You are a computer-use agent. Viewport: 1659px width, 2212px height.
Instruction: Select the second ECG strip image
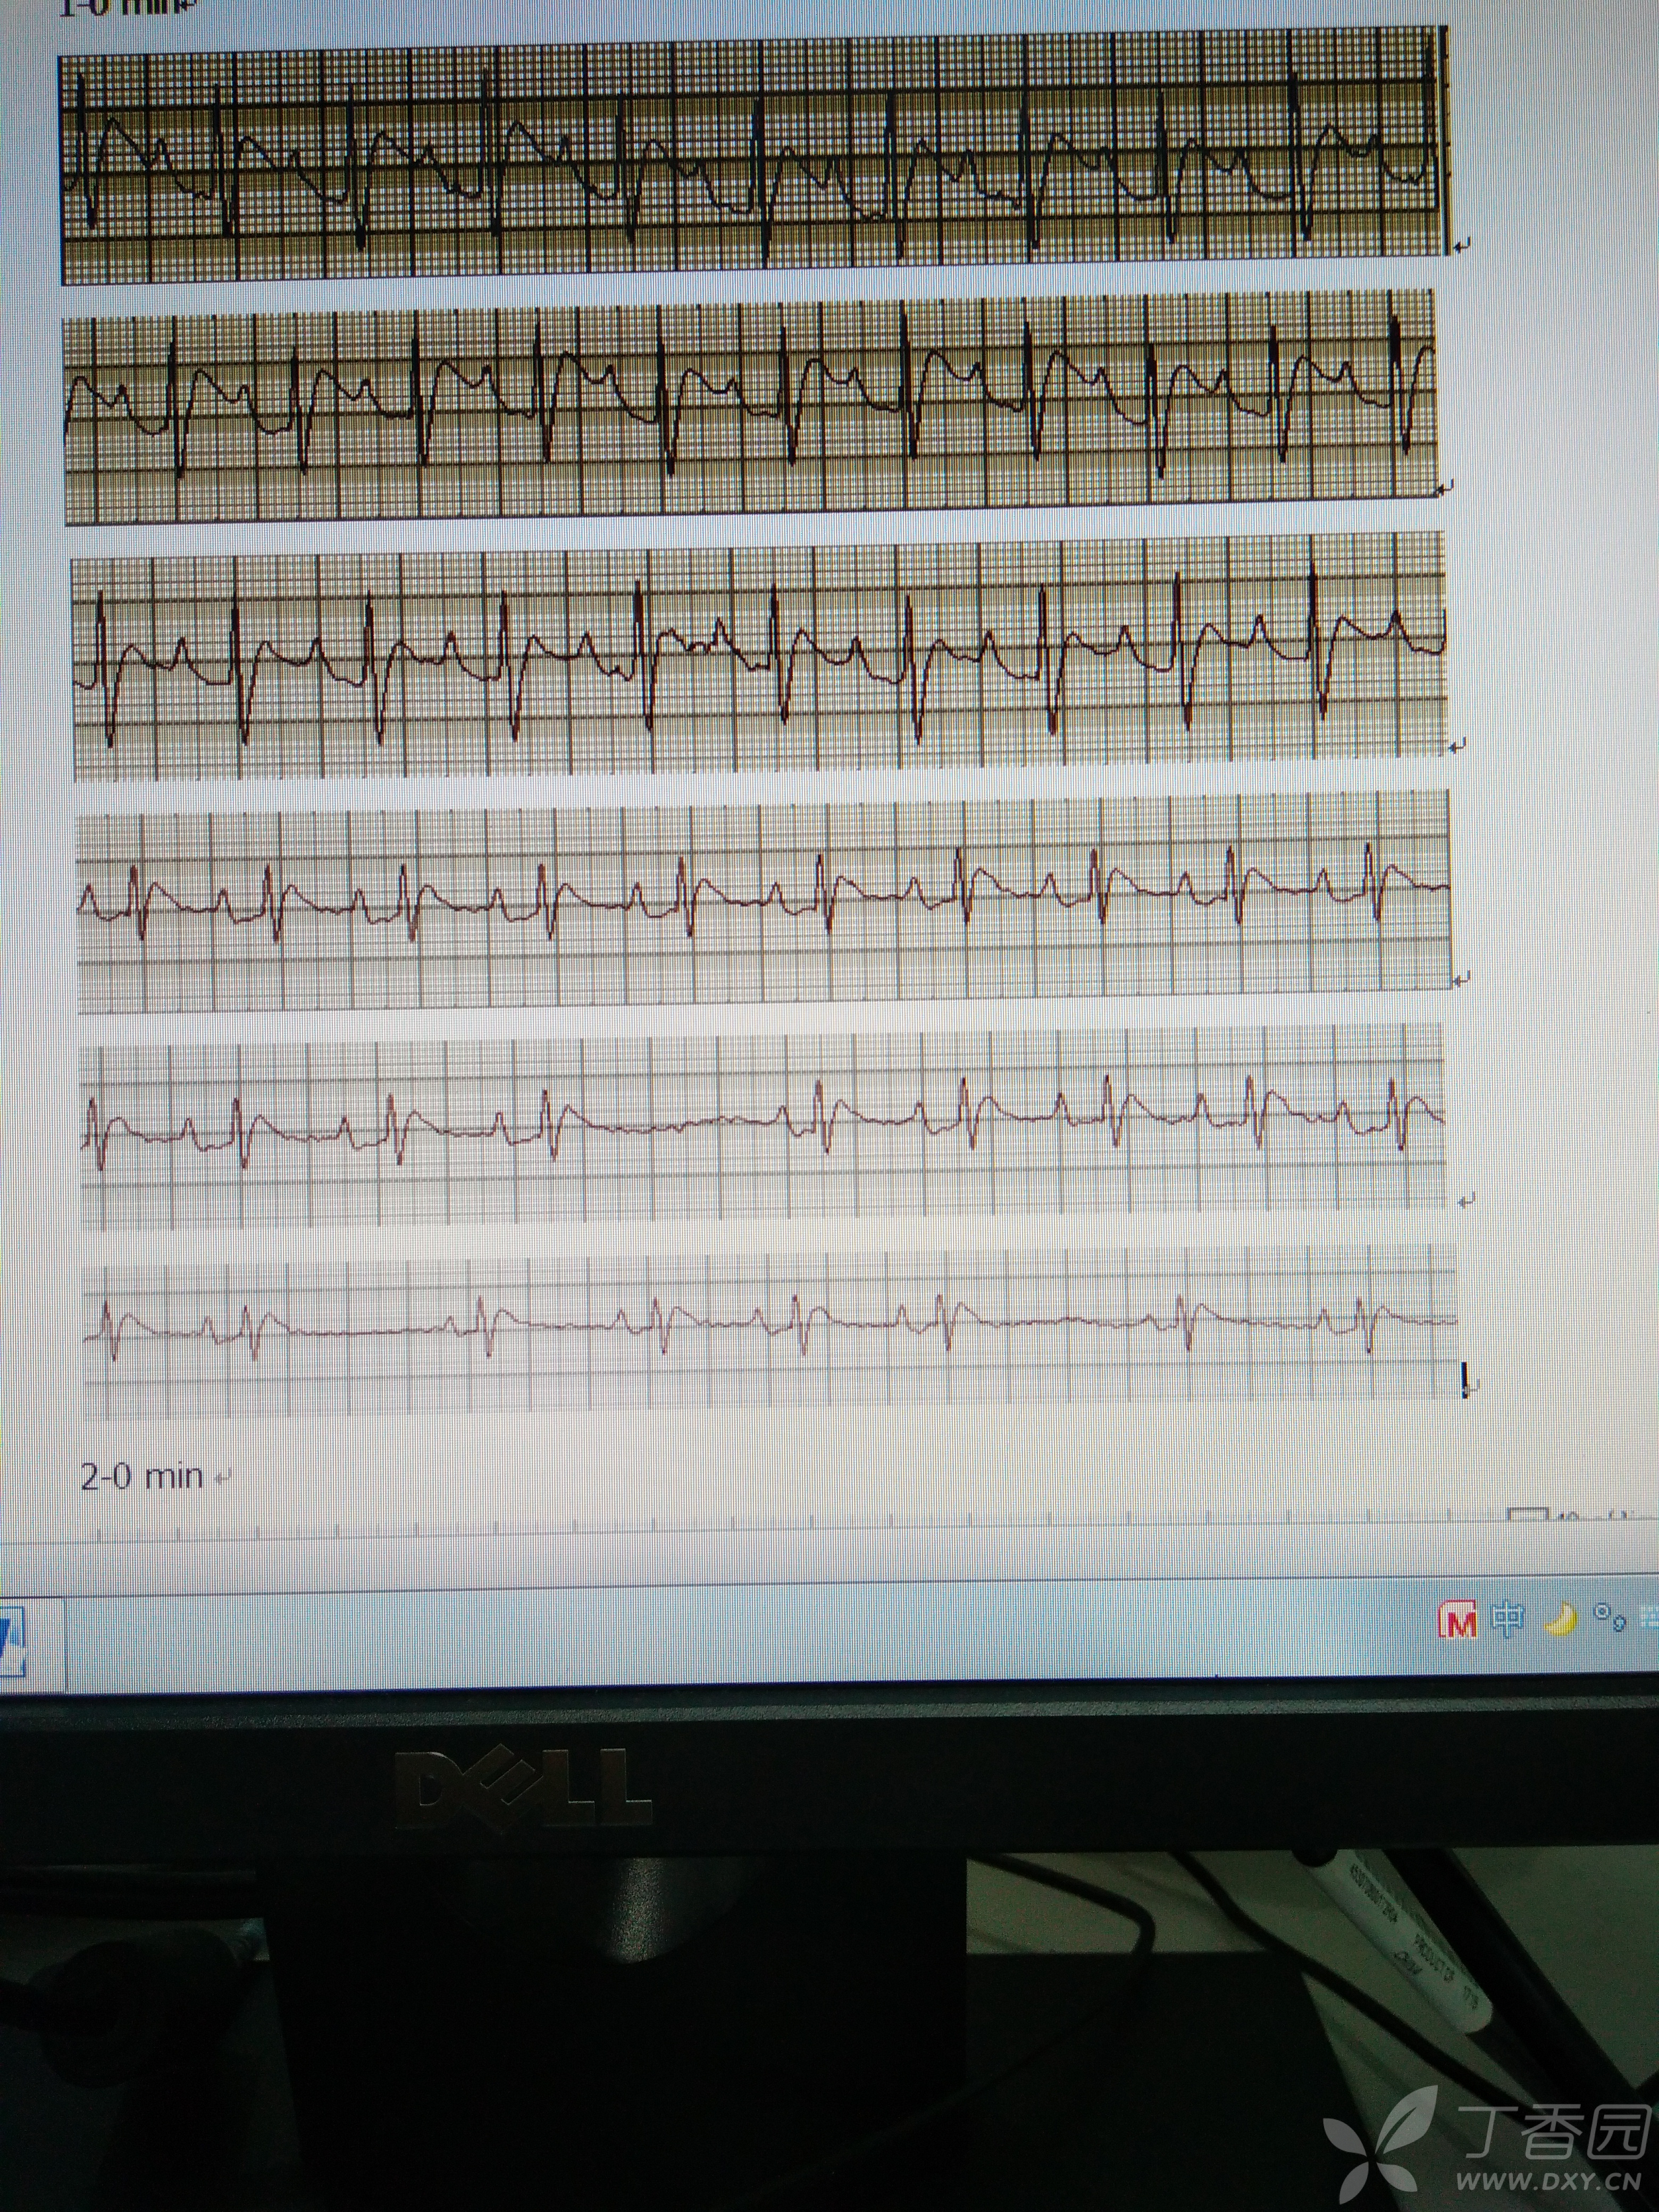click(752, 407)
